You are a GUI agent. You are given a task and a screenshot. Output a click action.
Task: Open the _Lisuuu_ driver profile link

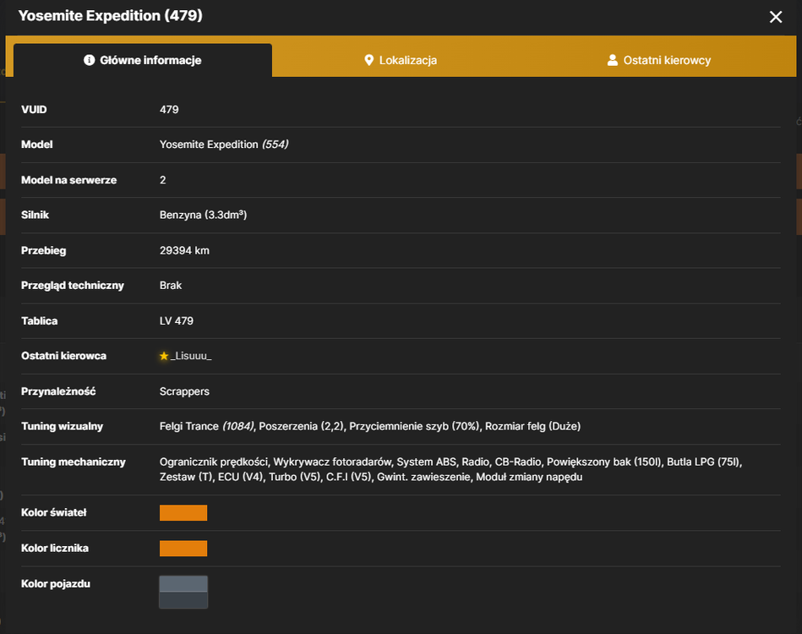tap(191, 356)
